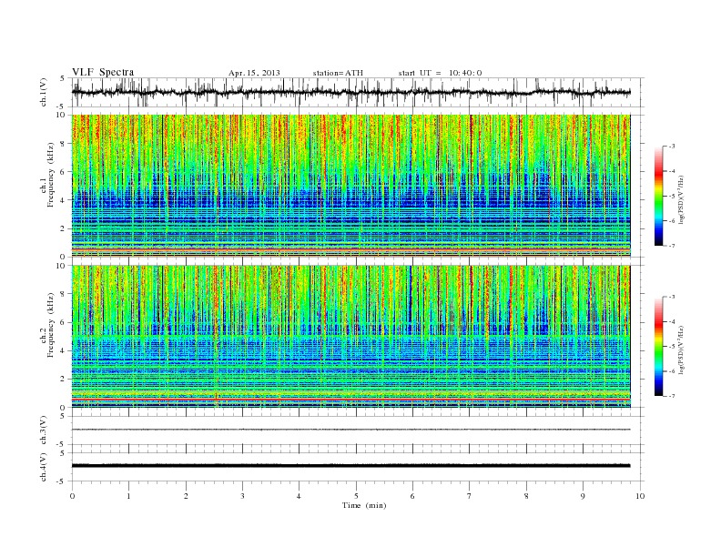Viewport: 721px width, 557px height.
Task: Click the "ch.3(V)" axis label
Action: click(x=43, y=430)
